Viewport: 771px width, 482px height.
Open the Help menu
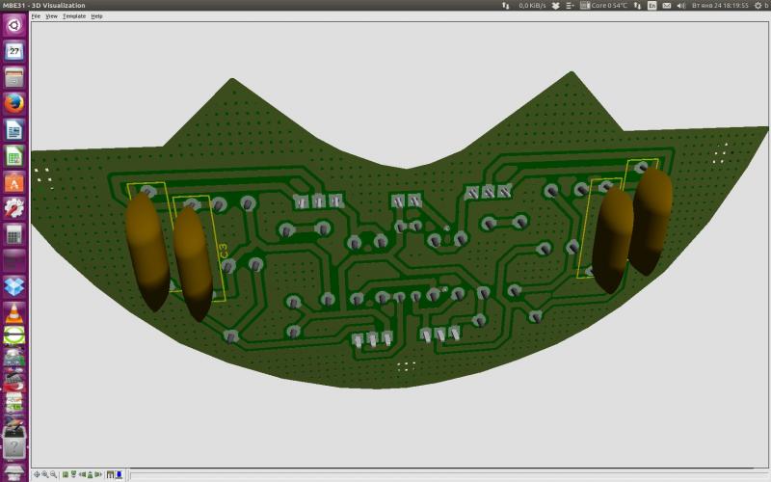[x=96, y=16]
